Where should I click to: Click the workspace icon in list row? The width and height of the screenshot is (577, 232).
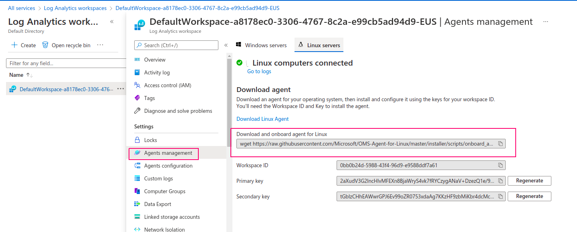coord(13,89)
